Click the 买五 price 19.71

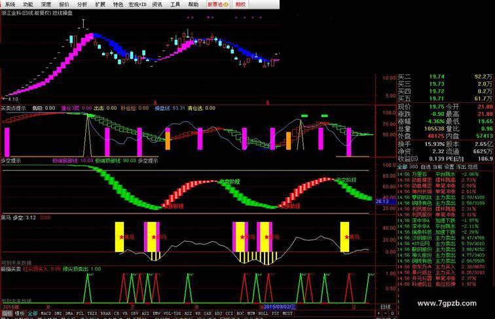437,98
